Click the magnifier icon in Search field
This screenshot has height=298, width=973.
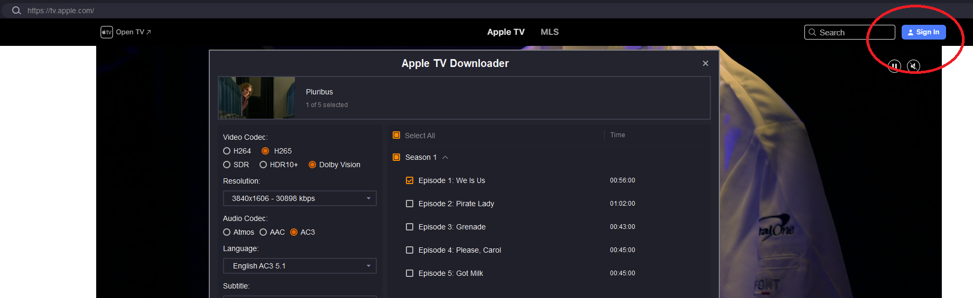(812, 32)
